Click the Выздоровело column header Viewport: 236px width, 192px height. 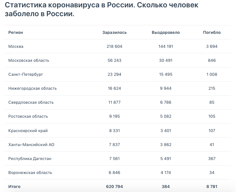pyautogui.click(x=166, y=32)
